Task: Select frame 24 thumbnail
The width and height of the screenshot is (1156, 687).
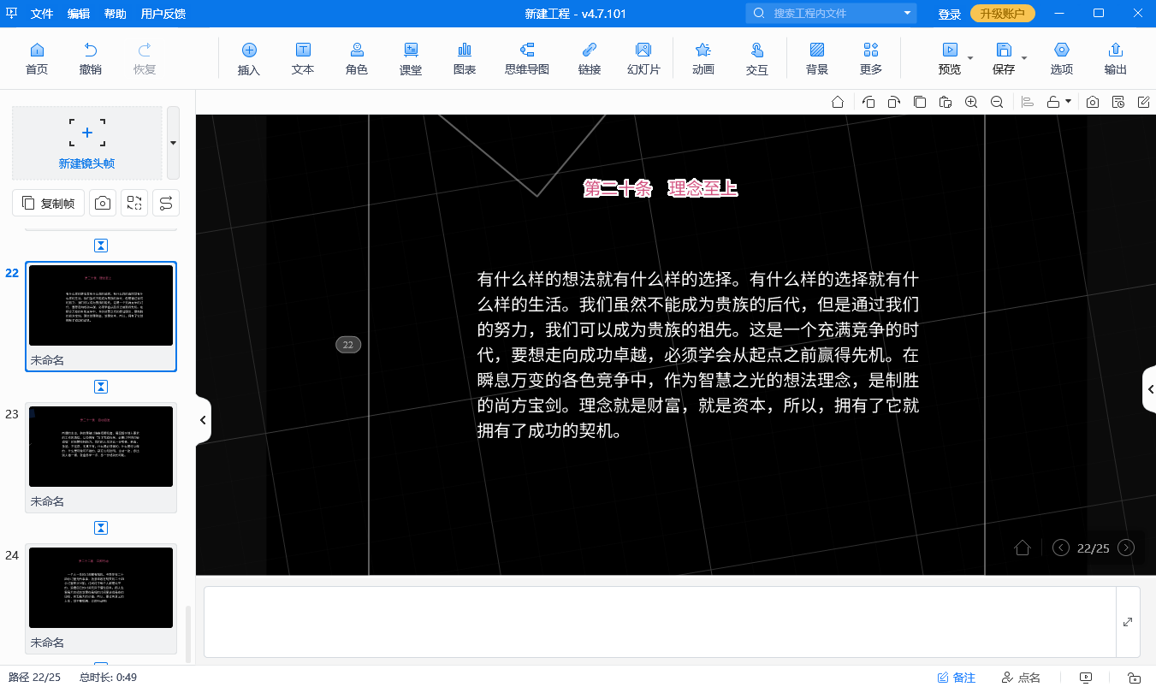Action: (101, 588)
